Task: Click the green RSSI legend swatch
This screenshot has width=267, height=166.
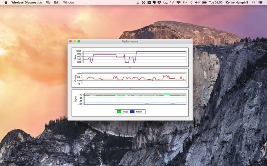Action: 119,112
